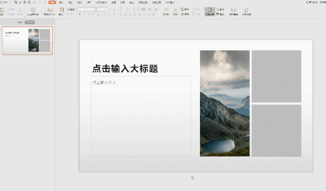
Task: Open the Slide Show ribbon tab
Action: 101,3
